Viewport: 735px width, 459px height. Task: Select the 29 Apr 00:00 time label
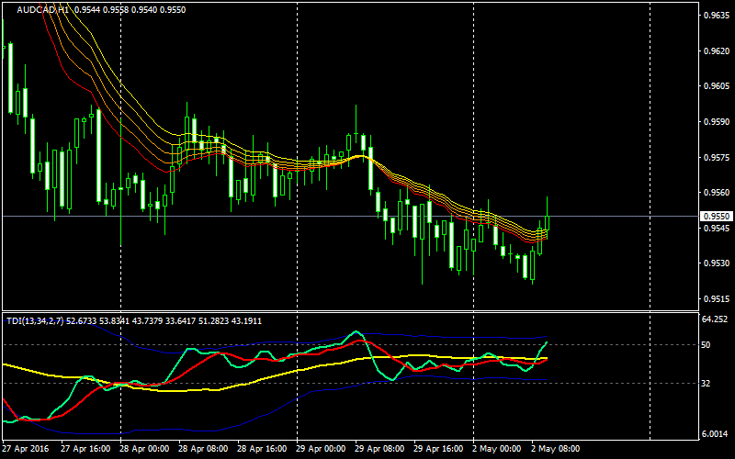point(322,450)
